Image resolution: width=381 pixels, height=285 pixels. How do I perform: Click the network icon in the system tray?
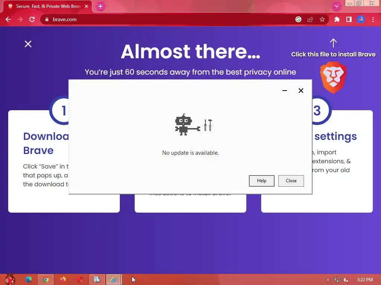(x=337, y=280)
